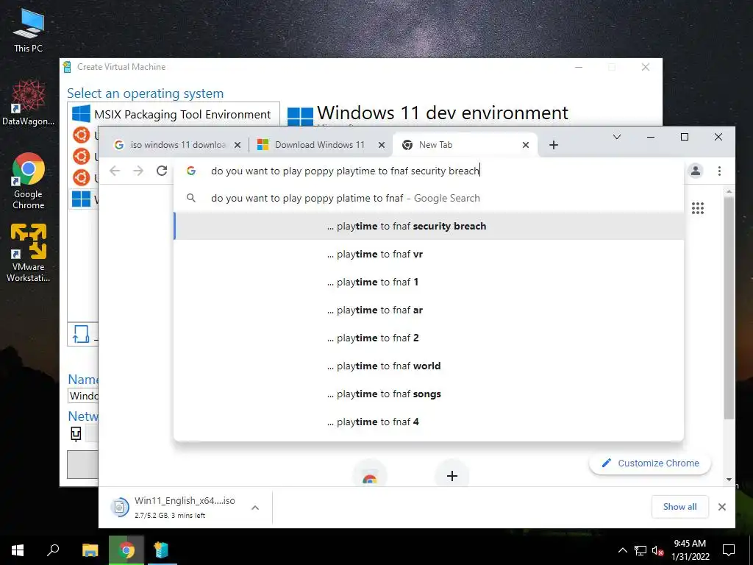Open Chrome tab search chevron
This screenshot has height=565, width=753.
point(617,137)
